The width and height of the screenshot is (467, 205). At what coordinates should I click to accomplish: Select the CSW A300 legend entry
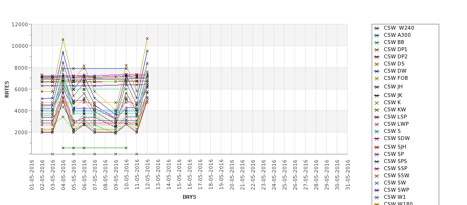[397, 35]
